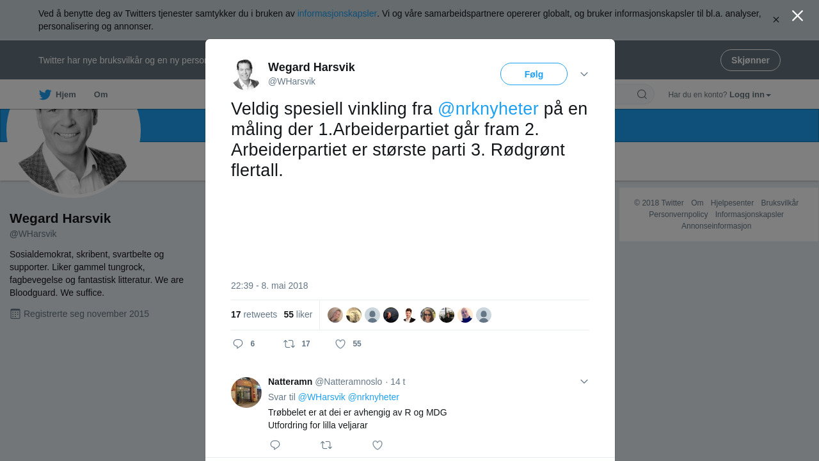The height and width of the screenshot is (461, 819).
Task: Click the Skjønner button
Action: [x=751, y=60]
